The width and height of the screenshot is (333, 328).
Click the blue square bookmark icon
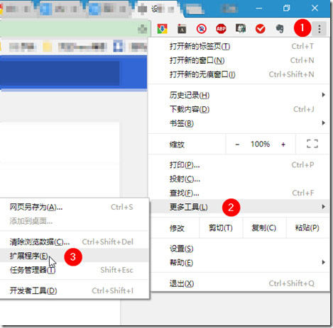[x=118, y=46]
